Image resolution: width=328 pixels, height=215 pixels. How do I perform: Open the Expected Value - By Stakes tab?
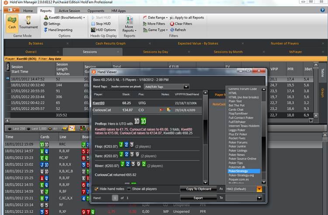point(198,44)
